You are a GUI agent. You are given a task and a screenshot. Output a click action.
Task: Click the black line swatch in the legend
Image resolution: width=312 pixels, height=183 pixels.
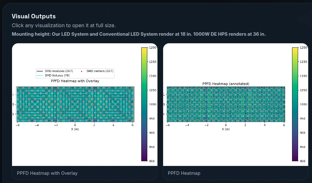40,71
